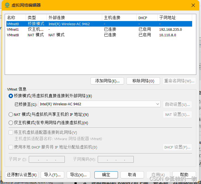Click 添加网络(E)... button
The width and height of the screenshot is (201, 184).
click(x=107, y=81)
